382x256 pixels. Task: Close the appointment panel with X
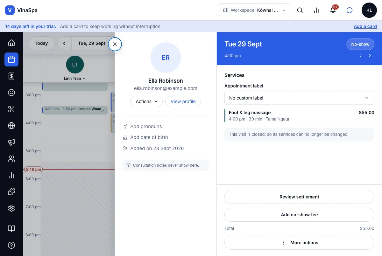[x=115, y=44]
